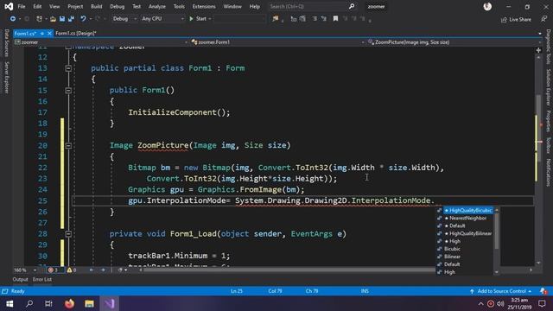
Task: Click the warnings count triangle icon
Action: (x=69, y=270)
